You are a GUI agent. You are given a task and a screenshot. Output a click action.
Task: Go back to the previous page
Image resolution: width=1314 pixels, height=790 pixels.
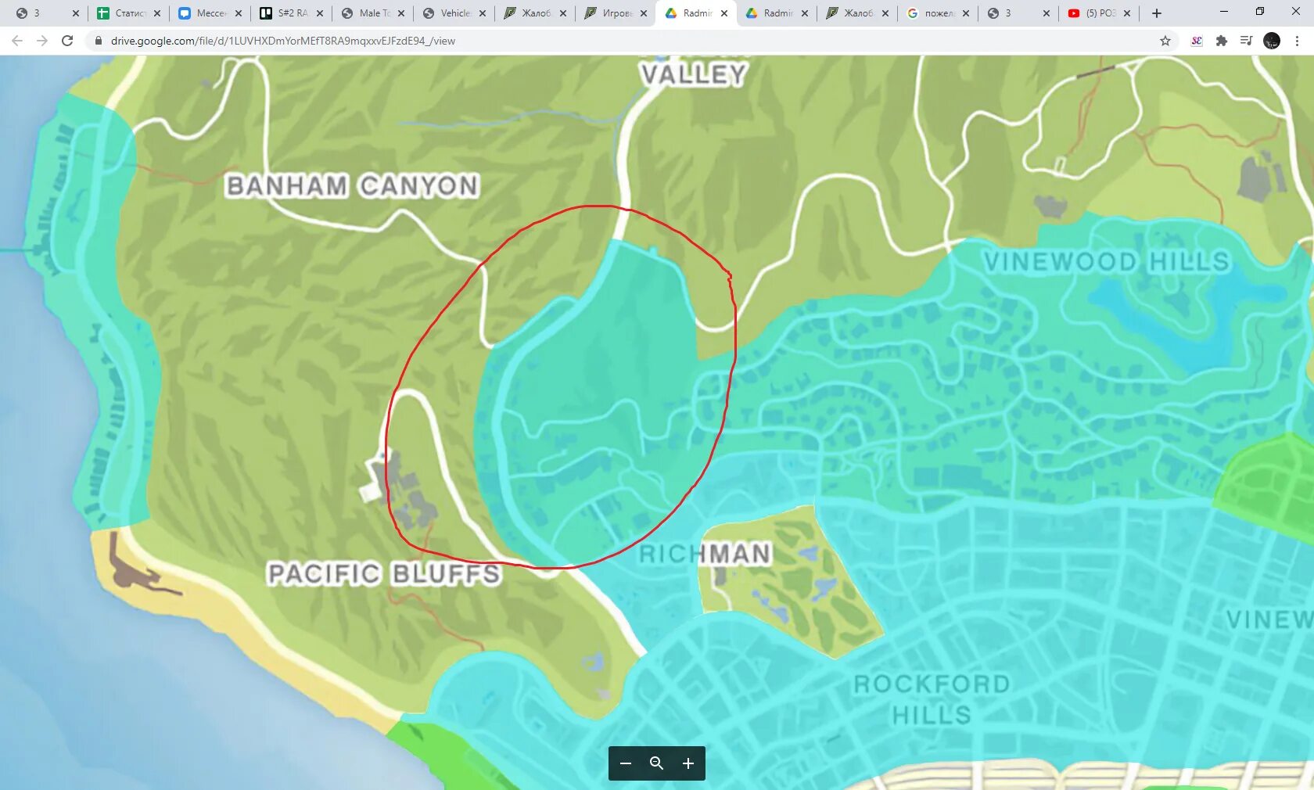click(x=17, y=41)
